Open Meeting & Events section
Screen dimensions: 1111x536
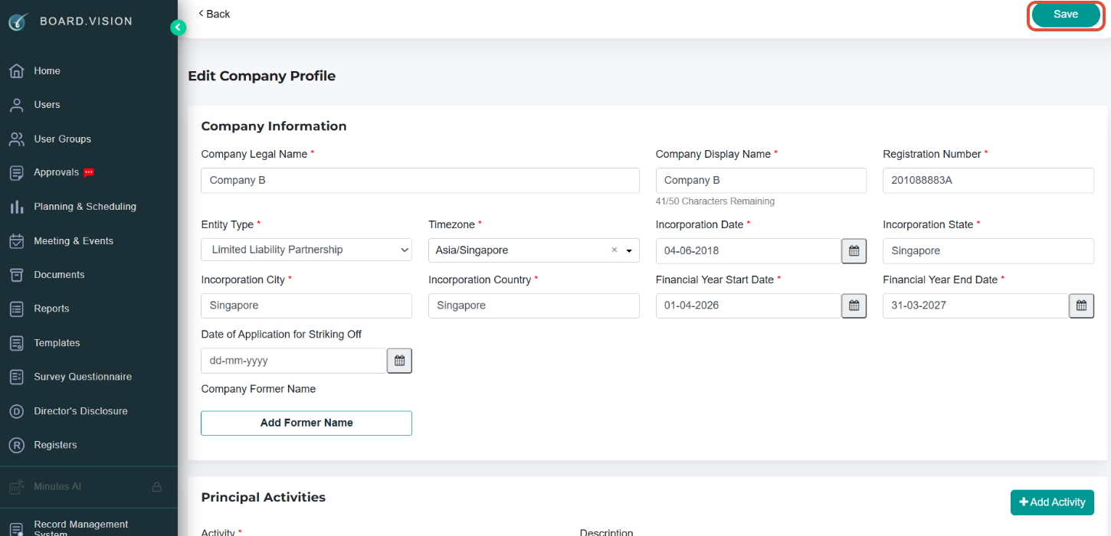click(74, 240)
